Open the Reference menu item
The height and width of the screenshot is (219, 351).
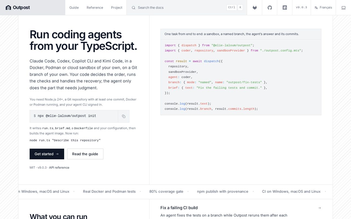pos(95,8)
